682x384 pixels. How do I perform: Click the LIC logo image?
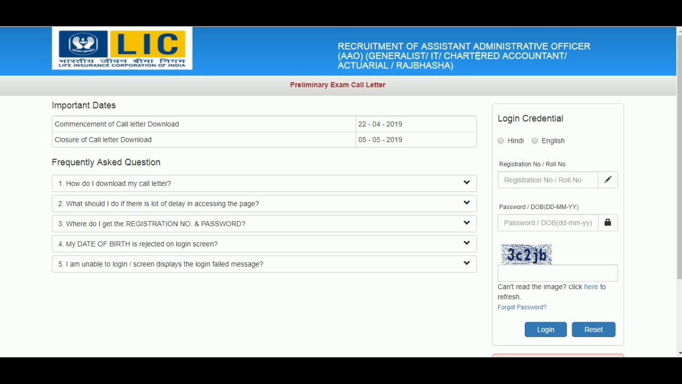click(122, 49)
